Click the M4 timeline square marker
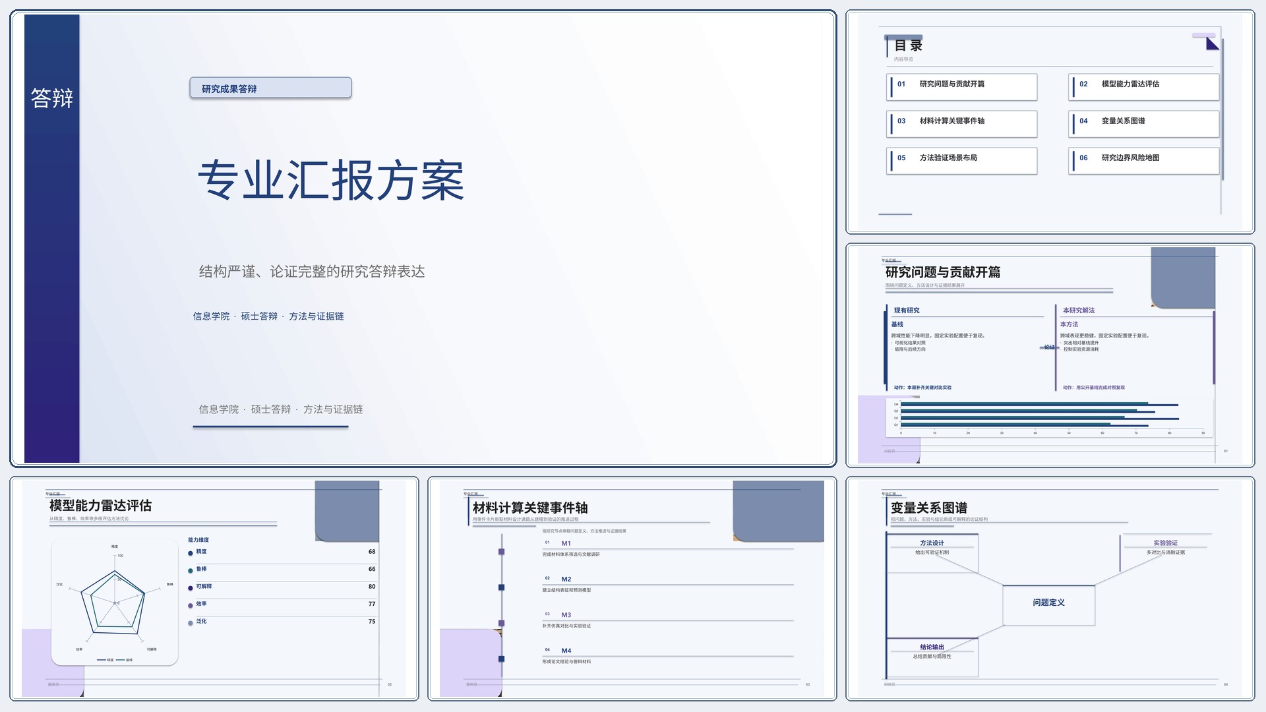The image size is (1266, 712). pyautogui.click(x=502, y=659)
